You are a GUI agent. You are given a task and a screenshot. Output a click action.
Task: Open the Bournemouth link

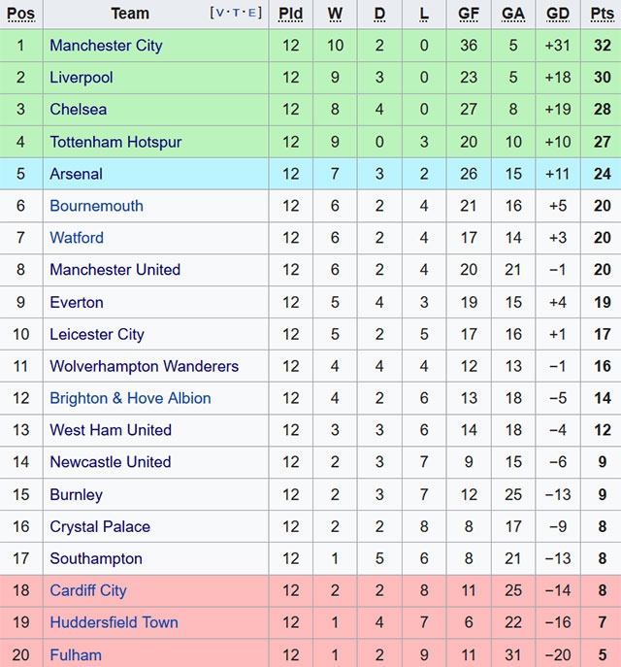tap(96, 206)
